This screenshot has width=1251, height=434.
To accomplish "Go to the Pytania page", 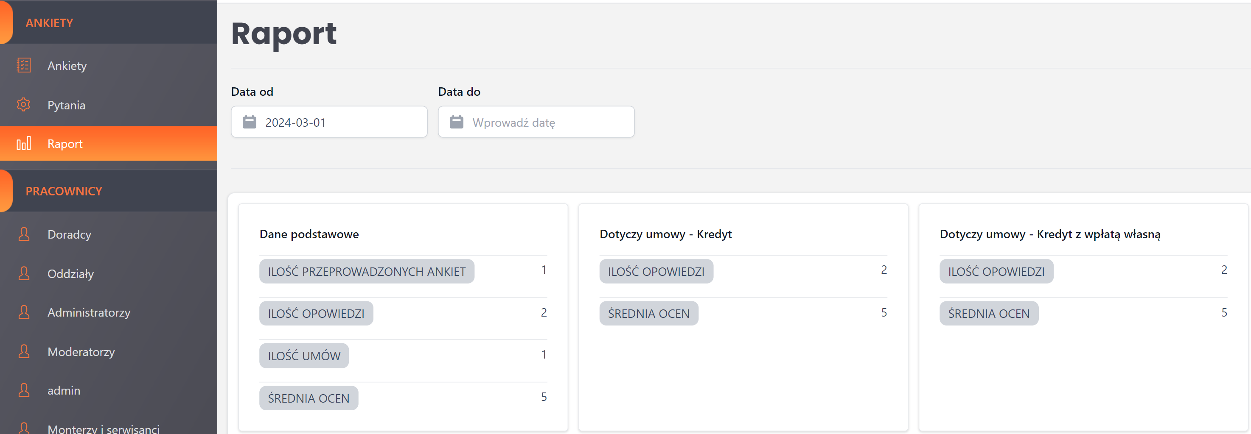I will [66, 105].
